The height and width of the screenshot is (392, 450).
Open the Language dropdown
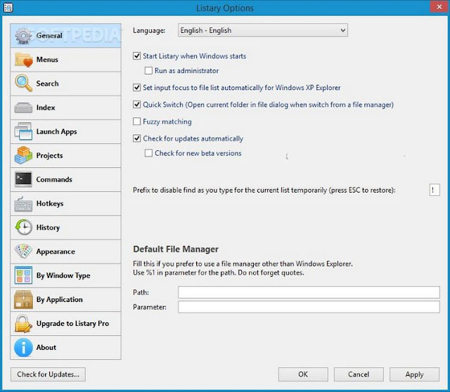262,30
